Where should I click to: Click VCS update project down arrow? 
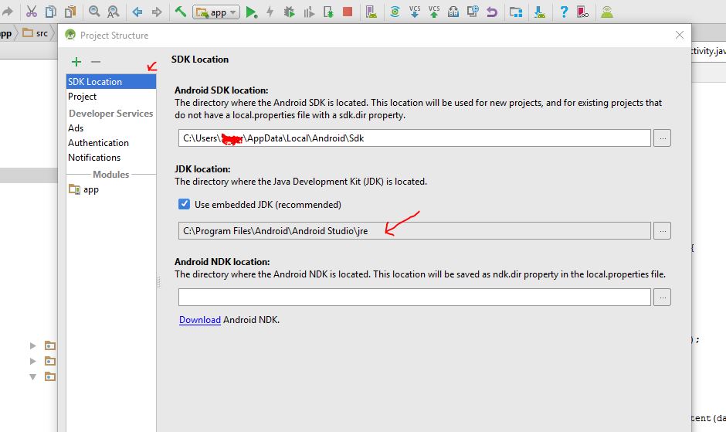(x=415, y=12)
